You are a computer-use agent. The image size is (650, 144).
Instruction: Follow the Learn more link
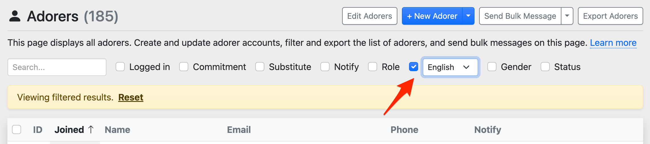(x=613, y=43)
